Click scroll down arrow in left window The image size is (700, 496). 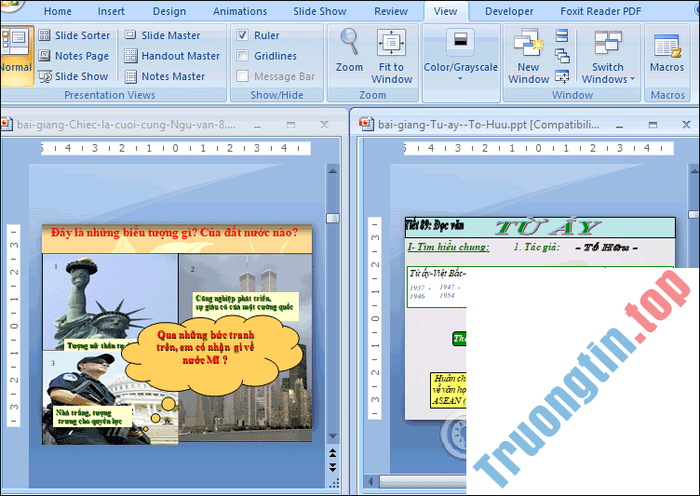coord(332,436)
